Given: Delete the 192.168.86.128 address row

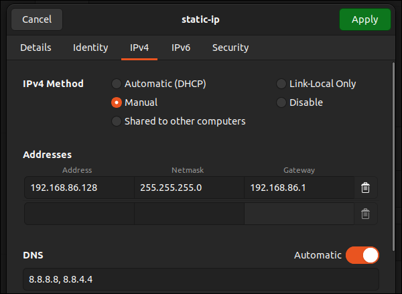Looking at the screenshot, I should click(x=365, y=188).
